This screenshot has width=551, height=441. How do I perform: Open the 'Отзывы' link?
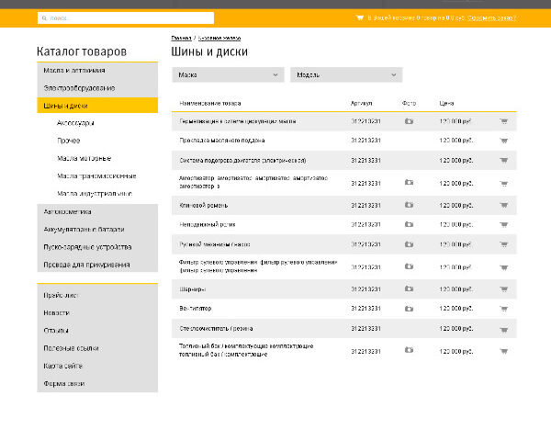click(x=56, y=331)
